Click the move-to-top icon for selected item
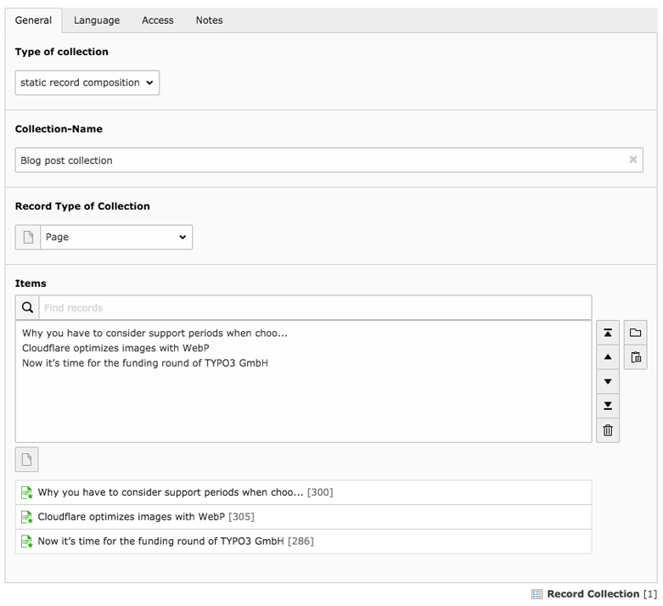 coord(608,333)
